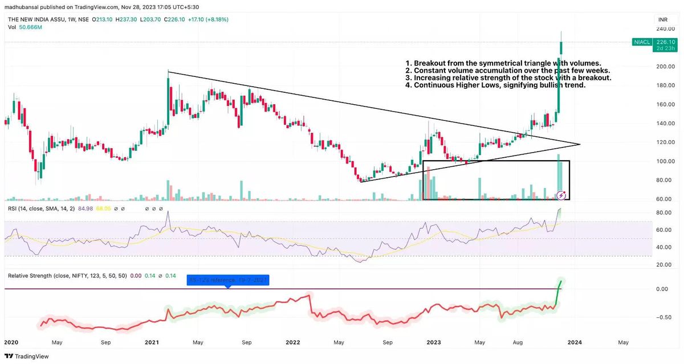Click the 2021 label on the time axis
This screenshot has width=684, height=364.
[x=152, y=342]
